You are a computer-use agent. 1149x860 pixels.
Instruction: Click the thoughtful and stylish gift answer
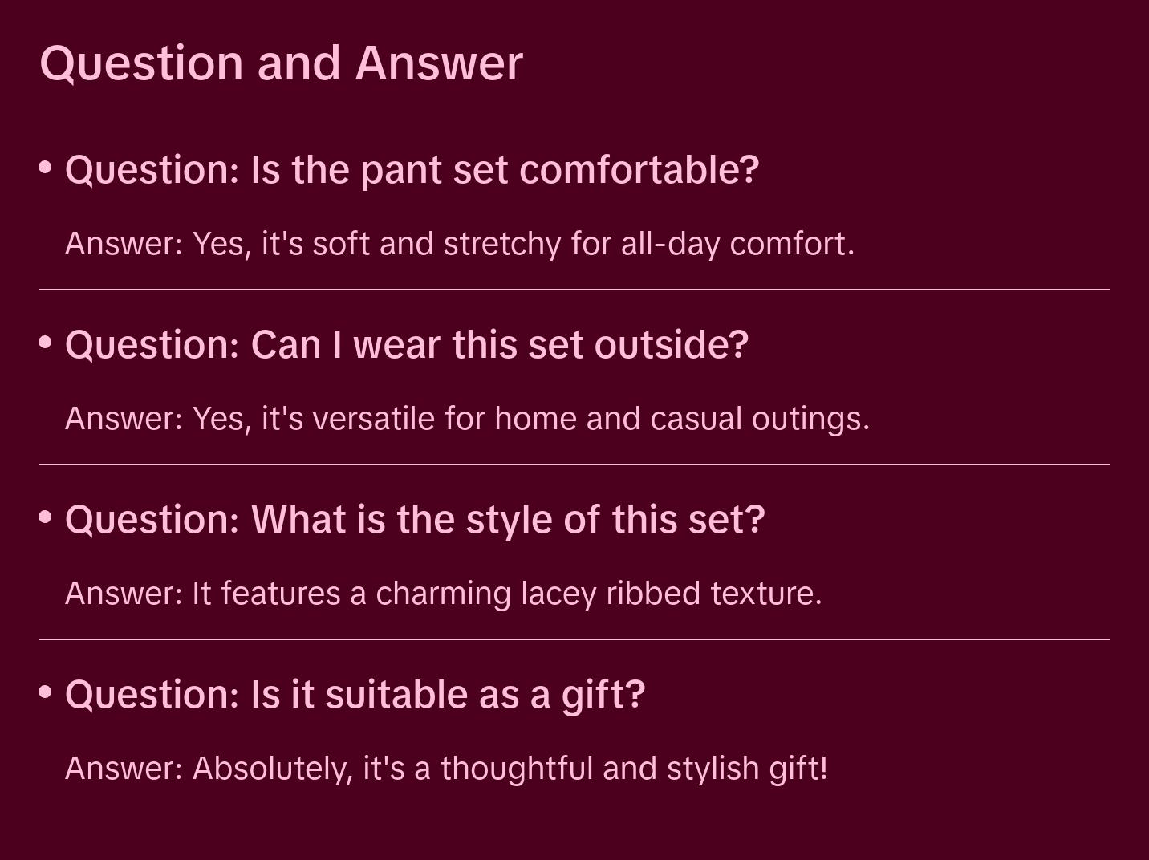(x=446, y=769)
